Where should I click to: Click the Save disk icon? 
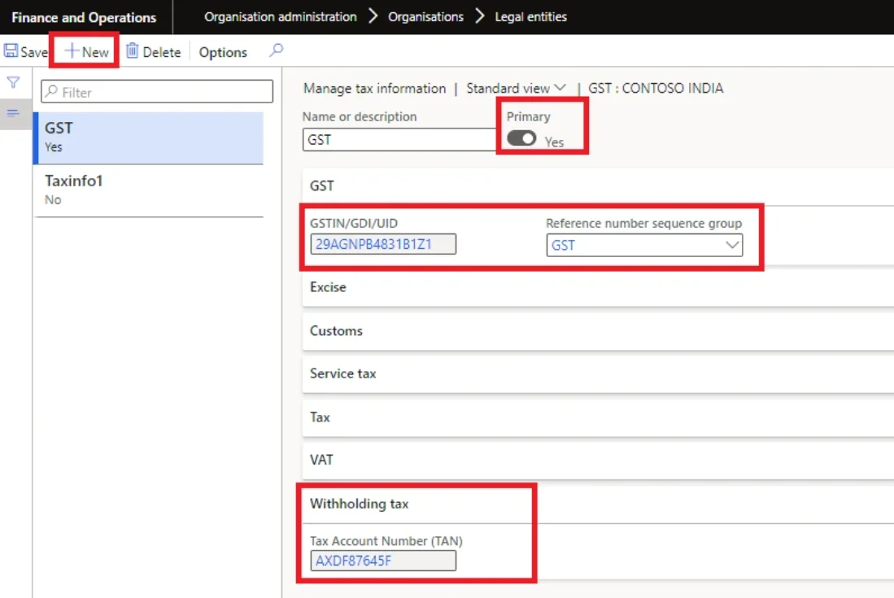click(11, 51)
